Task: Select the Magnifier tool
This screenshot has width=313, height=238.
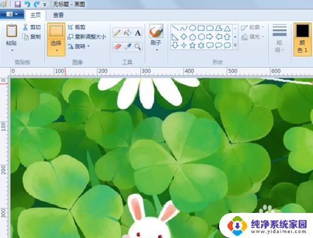Action: tap(138, 46)
